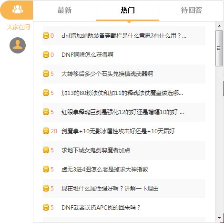Click coin icon beside 虚无3进4图 question
224x223 pixels.
click(46, 169)
